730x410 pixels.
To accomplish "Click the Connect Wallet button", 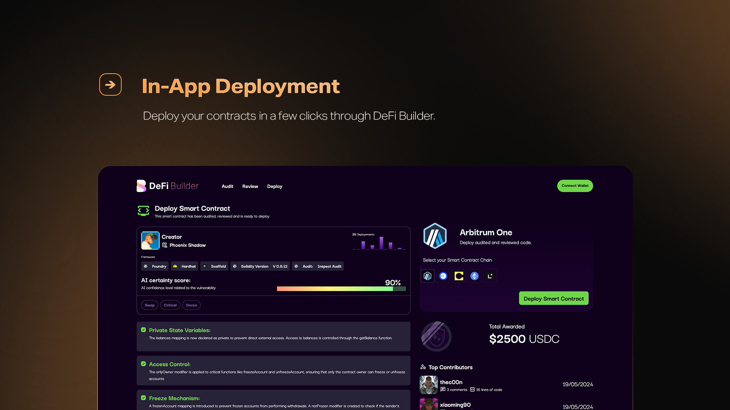I will [x=575, y=186].
